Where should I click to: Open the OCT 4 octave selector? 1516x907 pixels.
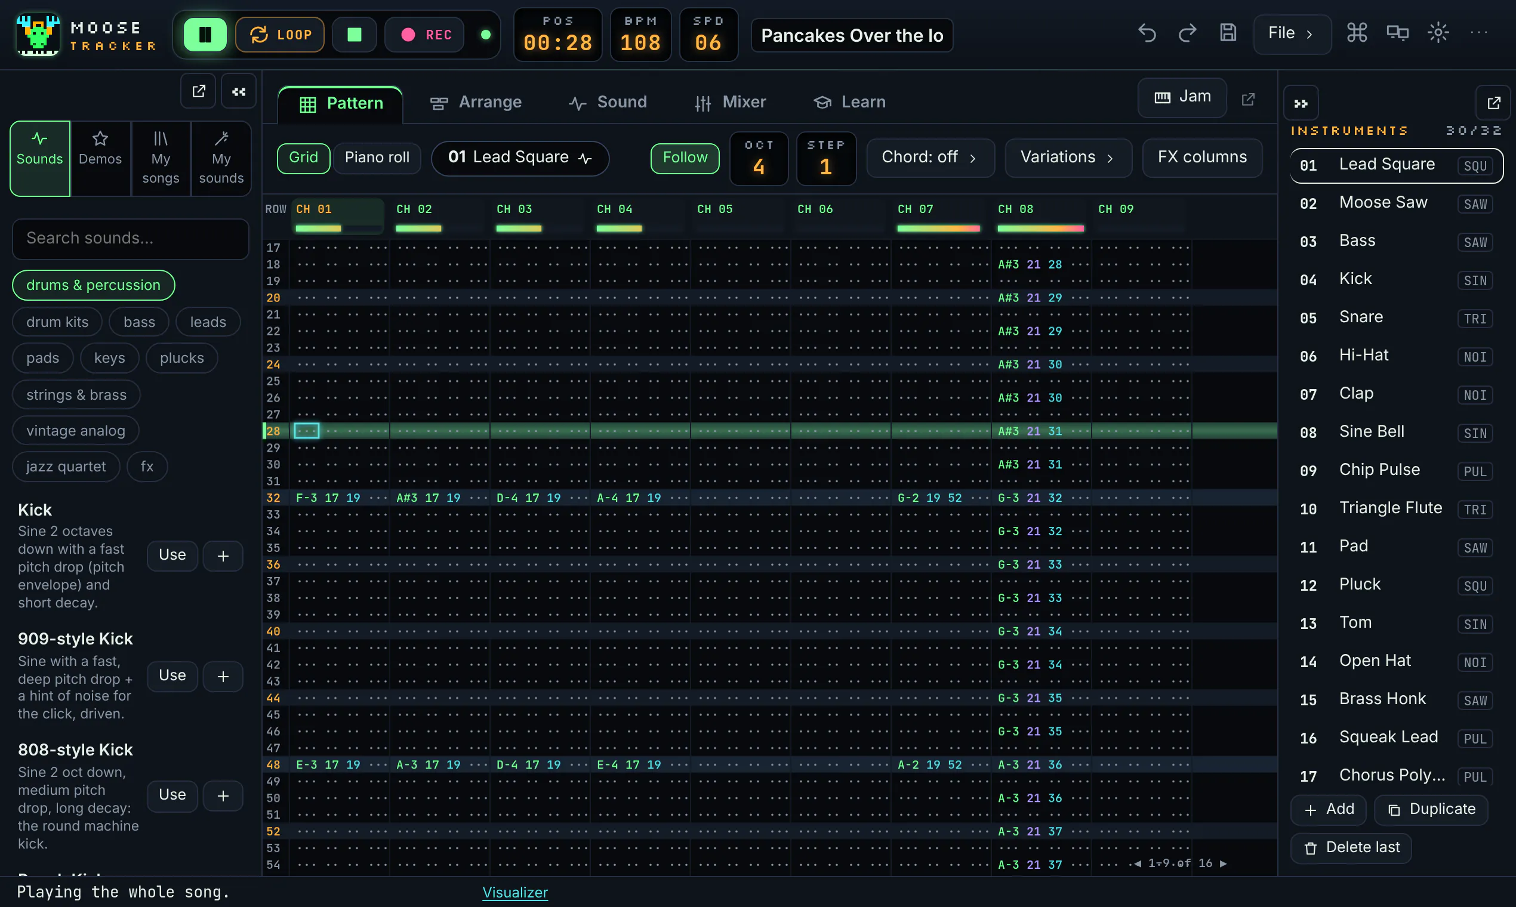[x=759, y=158]
